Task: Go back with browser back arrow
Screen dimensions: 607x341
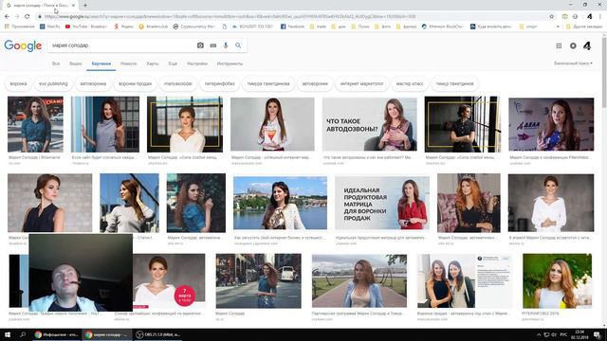Action: tap(7, 17)
